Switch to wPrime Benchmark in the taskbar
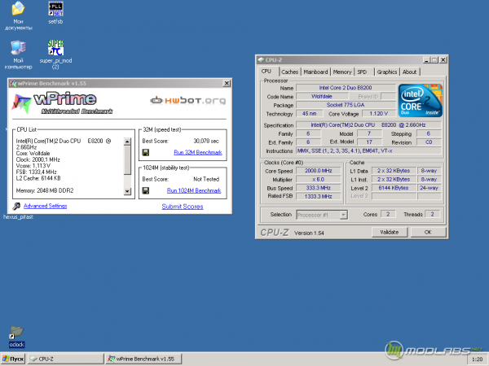Screen dimensions: 489x366 click(143, 359)
